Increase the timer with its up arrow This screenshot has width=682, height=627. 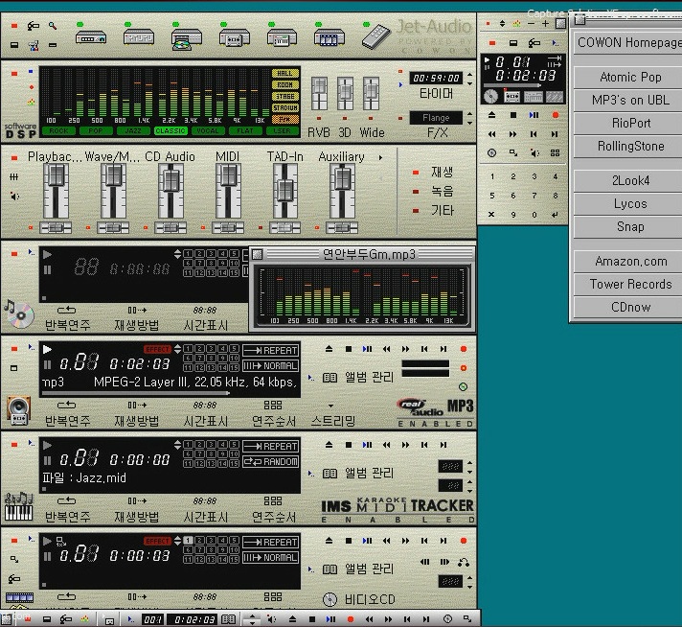point(469,75)
